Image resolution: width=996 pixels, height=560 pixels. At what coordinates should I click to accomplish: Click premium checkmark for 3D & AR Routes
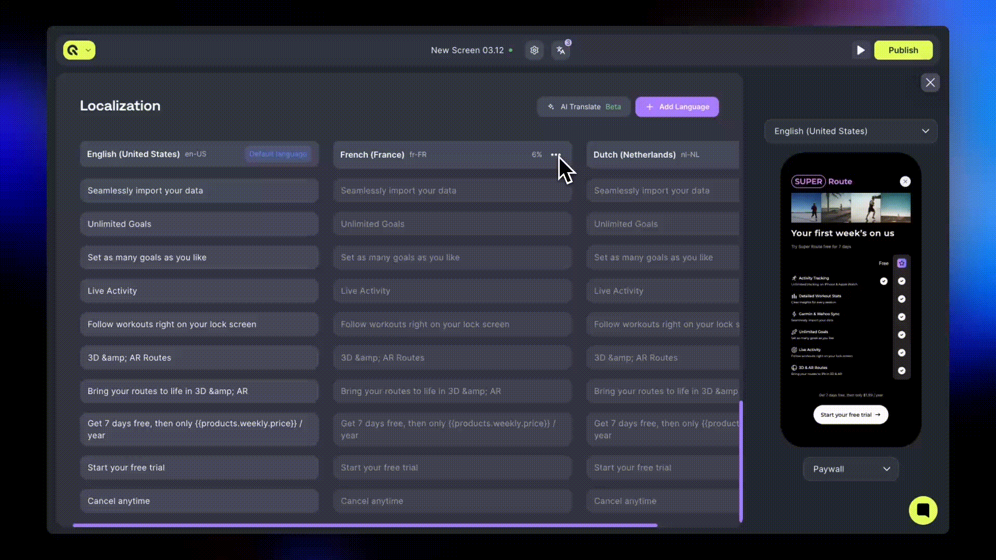coord(902,371)
